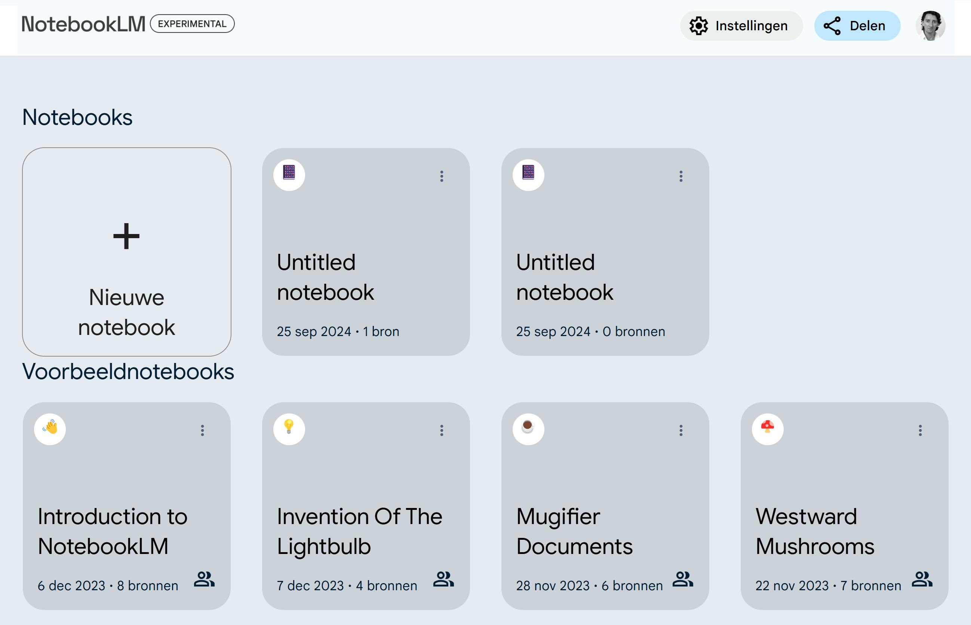971x625 pixels.
Task: Click the NotebookLM logo text
Action: pyautogui.click(x=83, y=24)
